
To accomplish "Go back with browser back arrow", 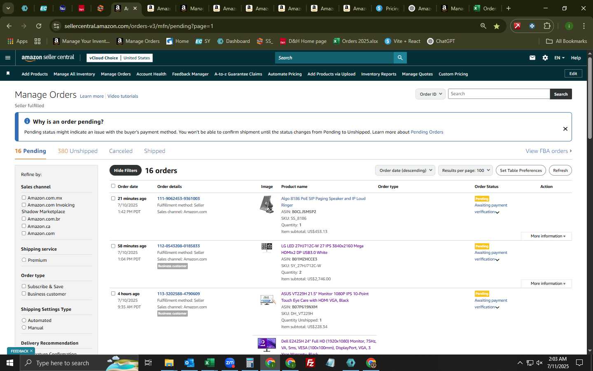I will tap(9, 26).
